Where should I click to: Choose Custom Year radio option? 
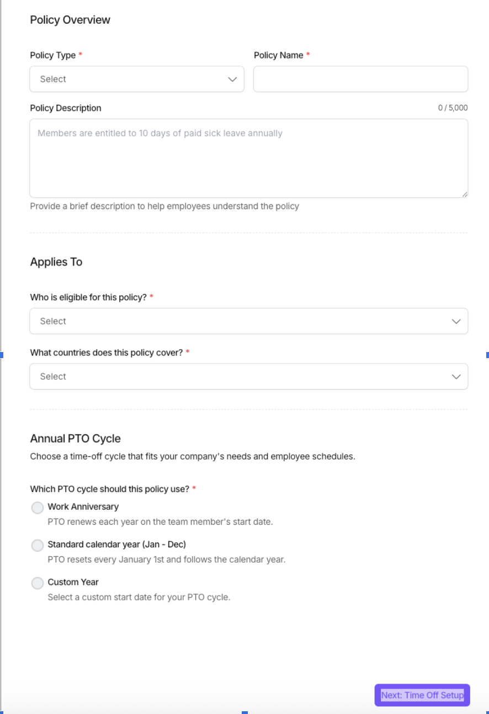[38, 583]
